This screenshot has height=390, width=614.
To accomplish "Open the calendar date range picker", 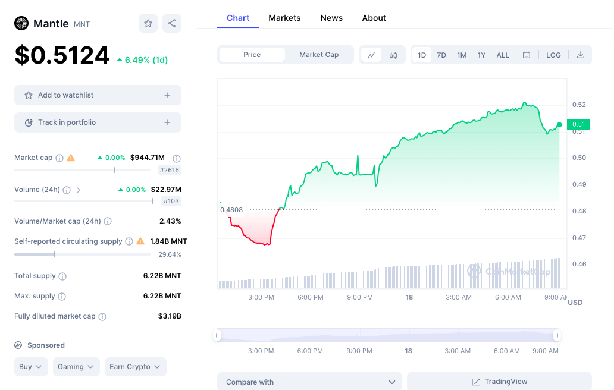I will [x=527, y=55].
